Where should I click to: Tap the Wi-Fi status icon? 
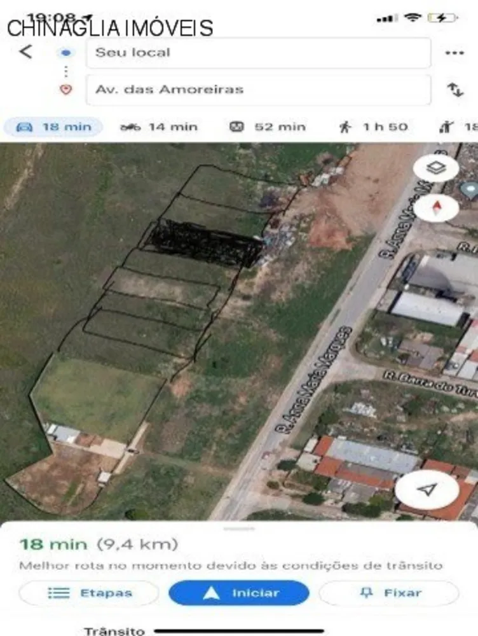[x=413, y=17]
